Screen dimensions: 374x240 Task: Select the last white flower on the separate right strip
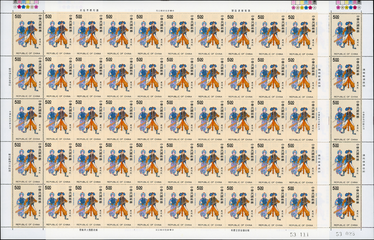pyautogui.click(x=359, y=7)
